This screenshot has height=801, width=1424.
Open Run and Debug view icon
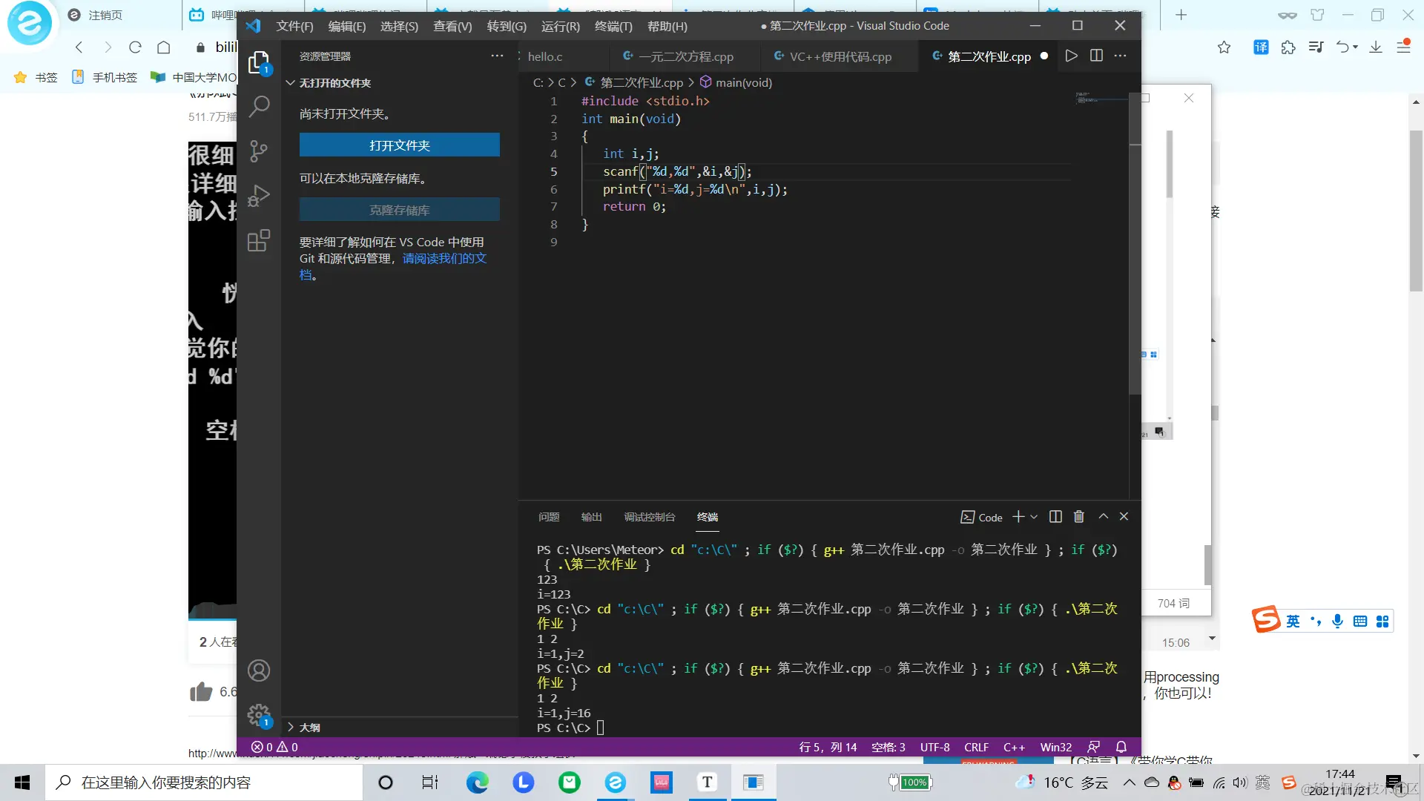pos(258,196)
